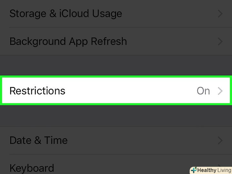Tap the Background App Refresh chevron arrow
This screenshot has width=232, height=174.
pos(220,41)
